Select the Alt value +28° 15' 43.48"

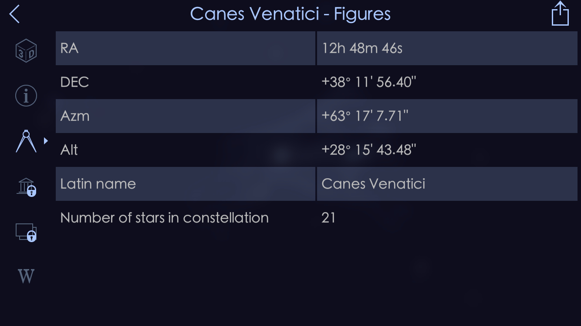tap(368, 150)
